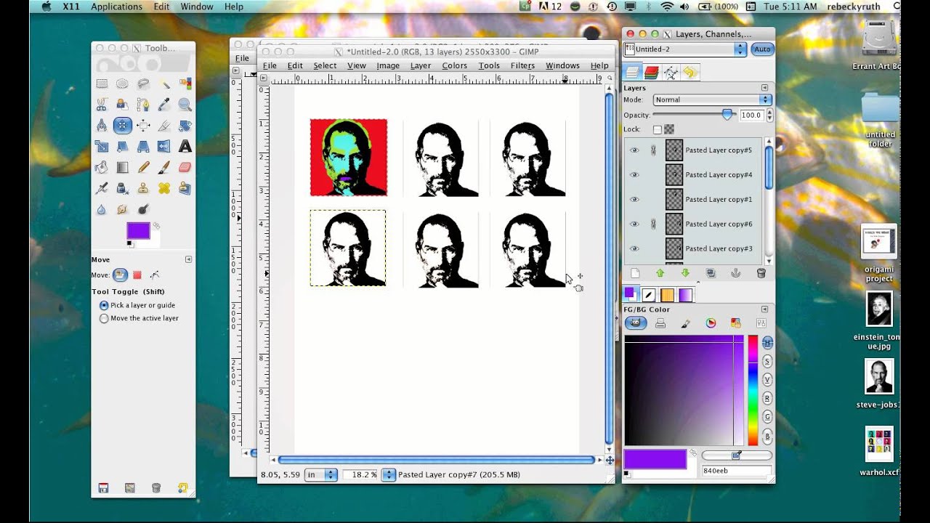Open the layer Mode dropdown
The width and height of the screenshot is (930, 523).
tap(712, 100)
